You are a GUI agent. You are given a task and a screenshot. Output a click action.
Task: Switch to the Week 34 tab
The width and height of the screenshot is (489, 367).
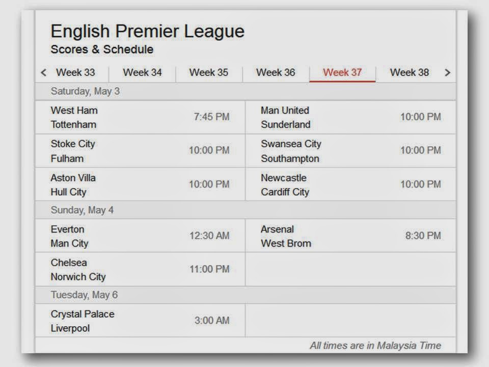coord(142,72)
